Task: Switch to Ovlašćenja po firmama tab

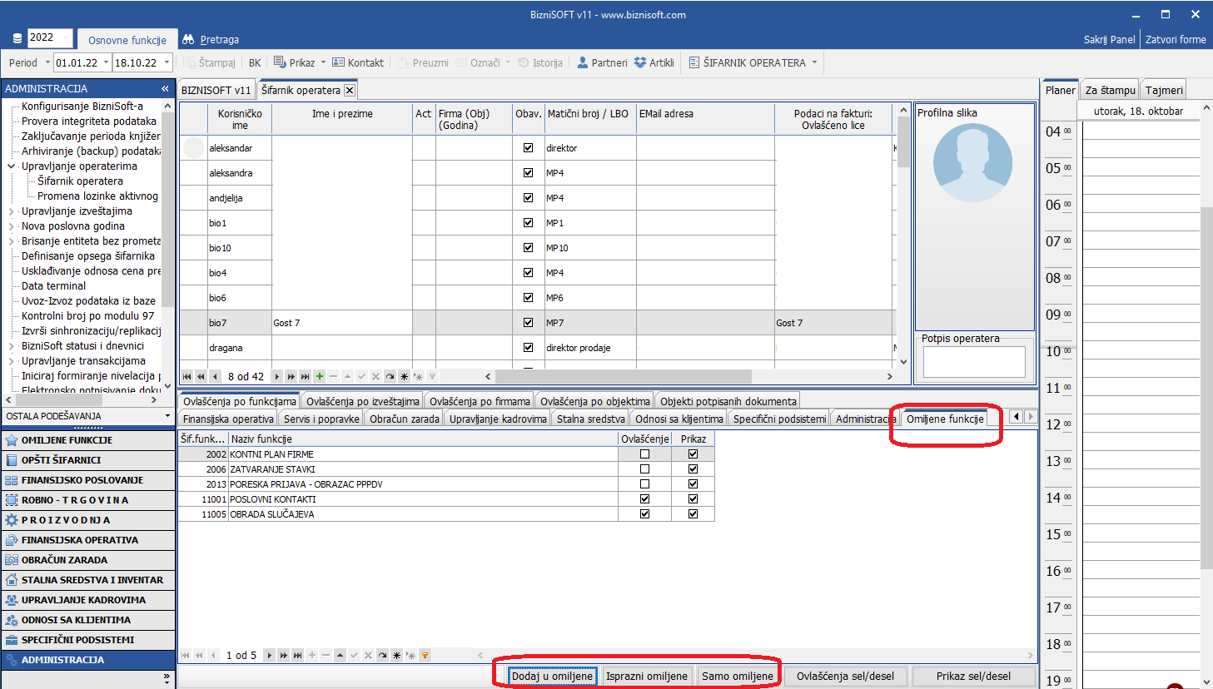Action: (x=480, y=401)
